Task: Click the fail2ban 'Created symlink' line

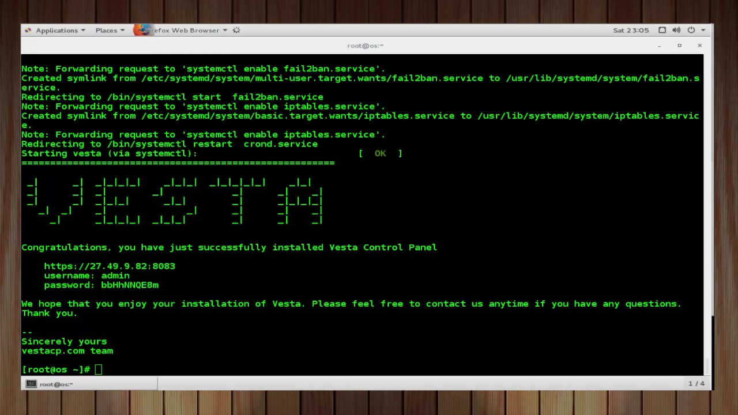Action: pyautogui.click(x=360, y=83)
